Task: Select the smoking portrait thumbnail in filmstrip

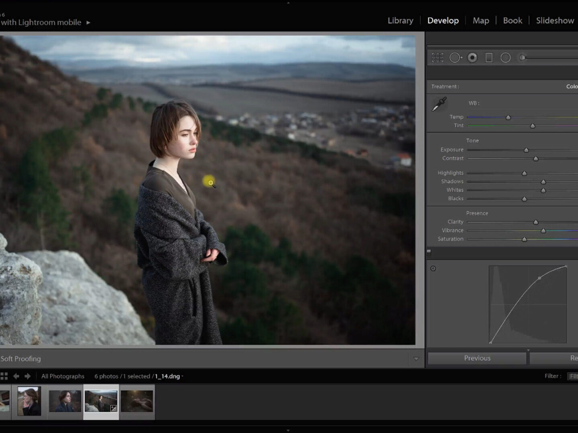Action: 29,401
